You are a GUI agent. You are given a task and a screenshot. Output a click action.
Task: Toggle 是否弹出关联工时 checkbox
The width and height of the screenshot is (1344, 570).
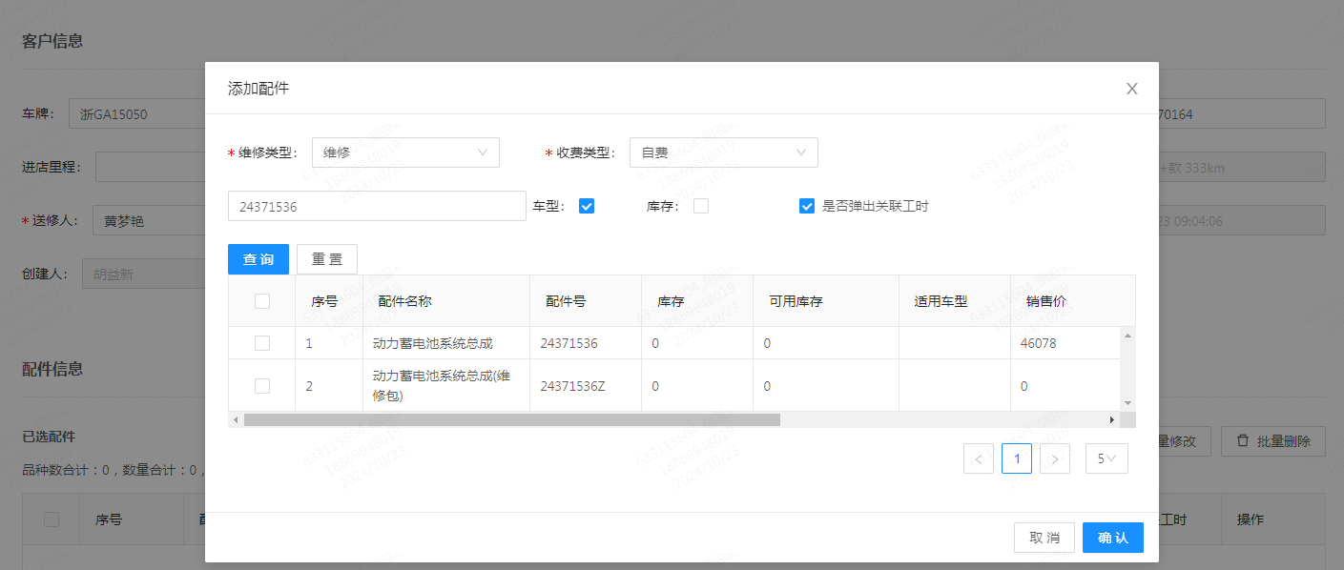pyautogui.click(x=807, y=206)
